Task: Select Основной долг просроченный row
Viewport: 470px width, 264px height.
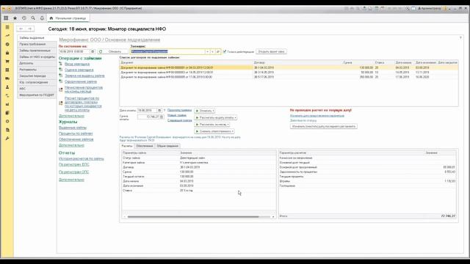Action: coord(367,167)
